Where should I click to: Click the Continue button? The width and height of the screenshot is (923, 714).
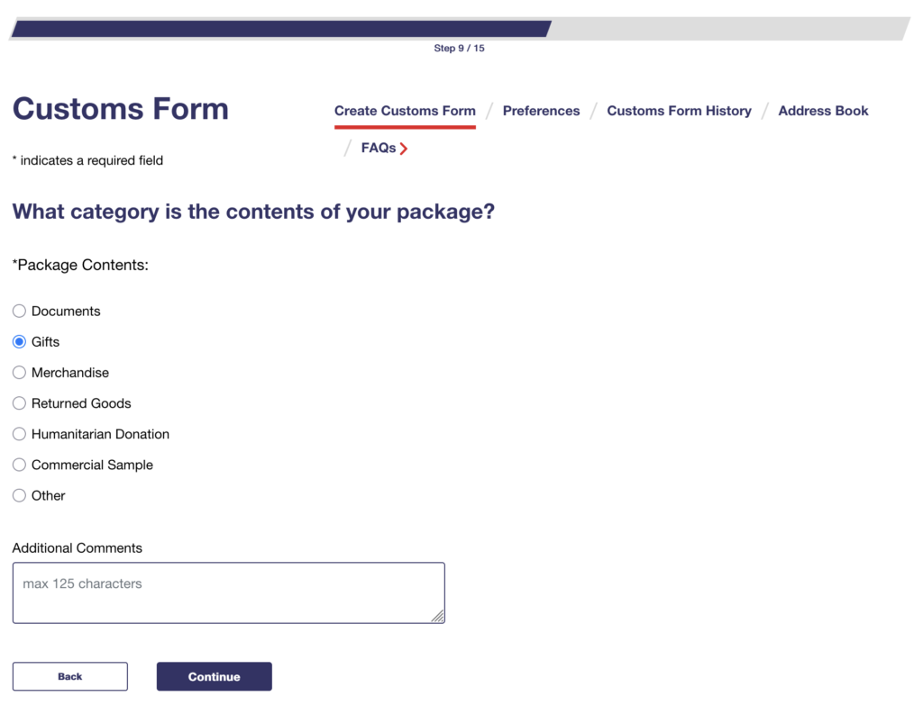click(214, 676)
